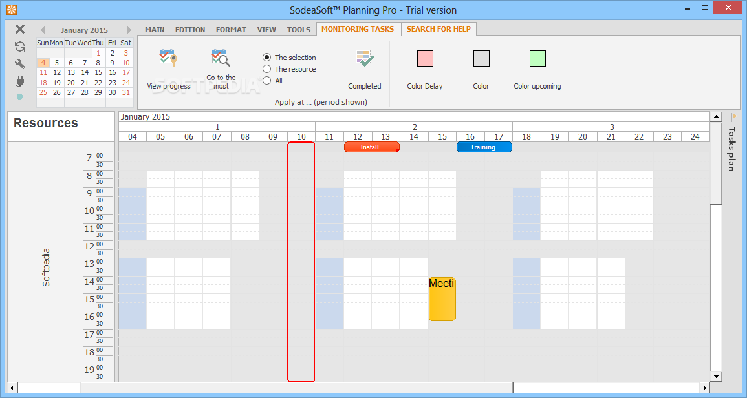Select January 22 in mini calendar
This screenshot has height=398, width=747.
click(98, 82)
